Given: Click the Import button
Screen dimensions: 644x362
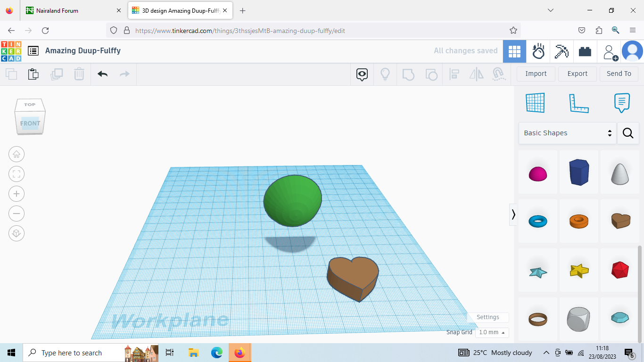Looking at the screenshot, I should coord(536,74).
